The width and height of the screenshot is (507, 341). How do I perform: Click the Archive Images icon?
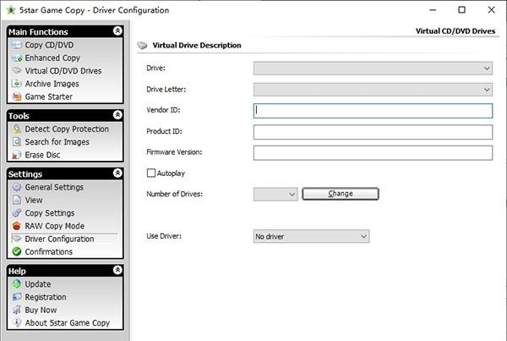pyautogui.click(x=17, y=84)
